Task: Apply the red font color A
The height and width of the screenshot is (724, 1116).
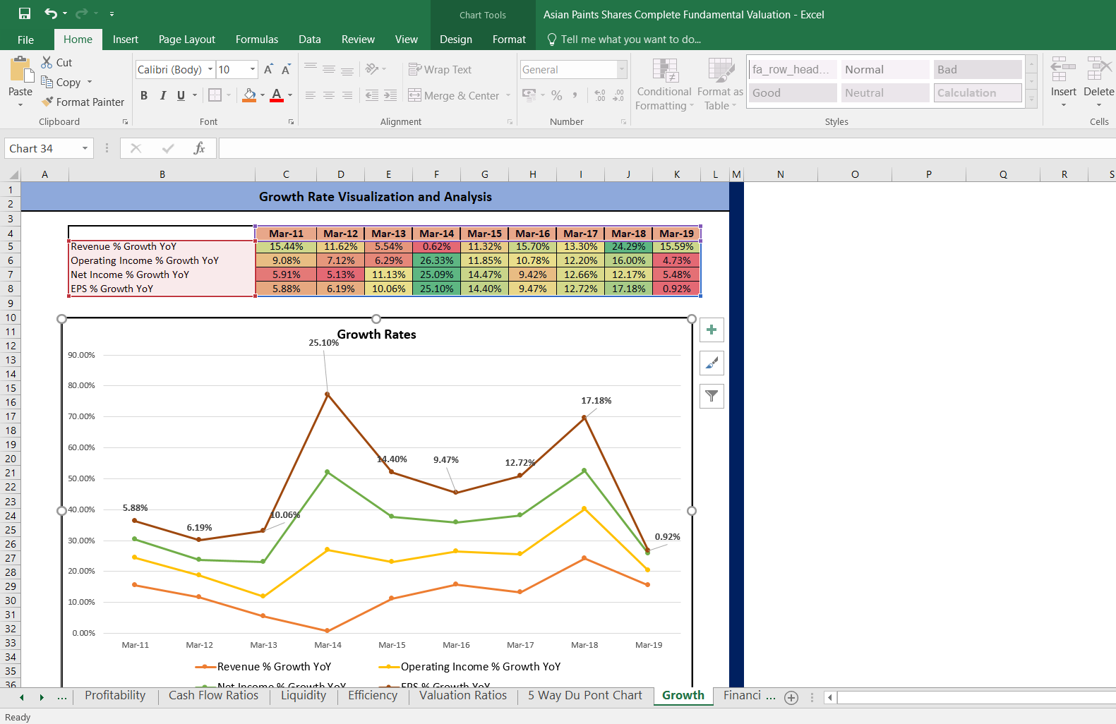Action: [277, 95]
